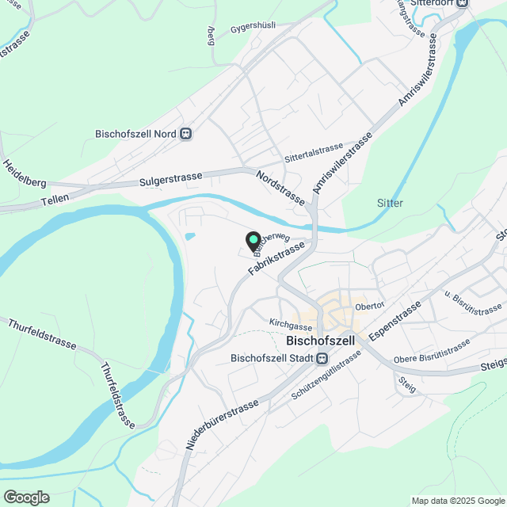Image resolution: width=507 pixels, height=507 pixels.
Task: Click the Espenstrasse road label
Action: tap(395, 321)
